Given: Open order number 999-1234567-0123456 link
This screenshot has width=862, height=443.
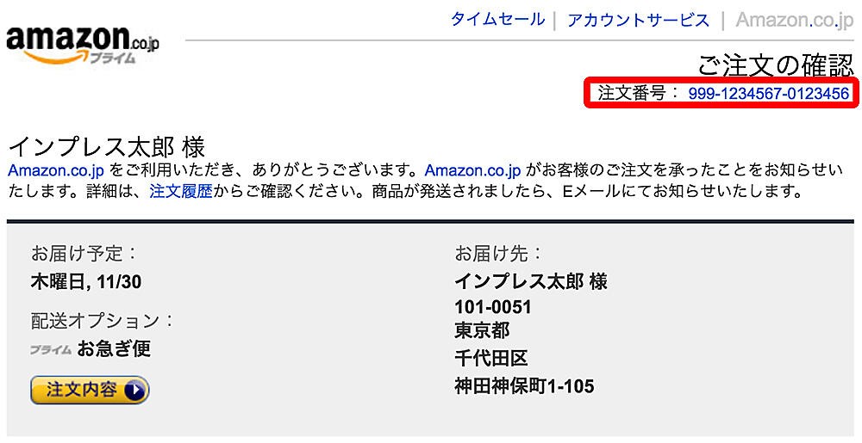Looking at the screenshot, I should click(x=769, y=94).
